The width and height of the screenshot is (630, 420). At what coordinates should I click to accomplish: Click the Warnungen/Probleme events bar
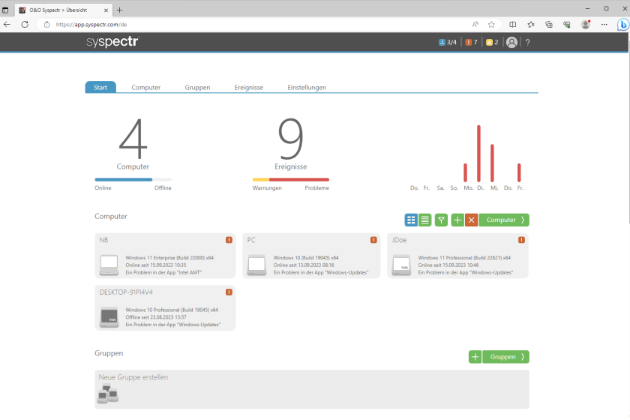click(x=290, y=180)
